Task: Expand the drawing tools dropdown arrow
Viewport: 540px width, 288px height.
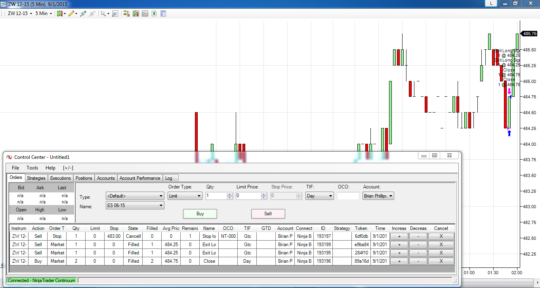Action: tap(76, 13)
